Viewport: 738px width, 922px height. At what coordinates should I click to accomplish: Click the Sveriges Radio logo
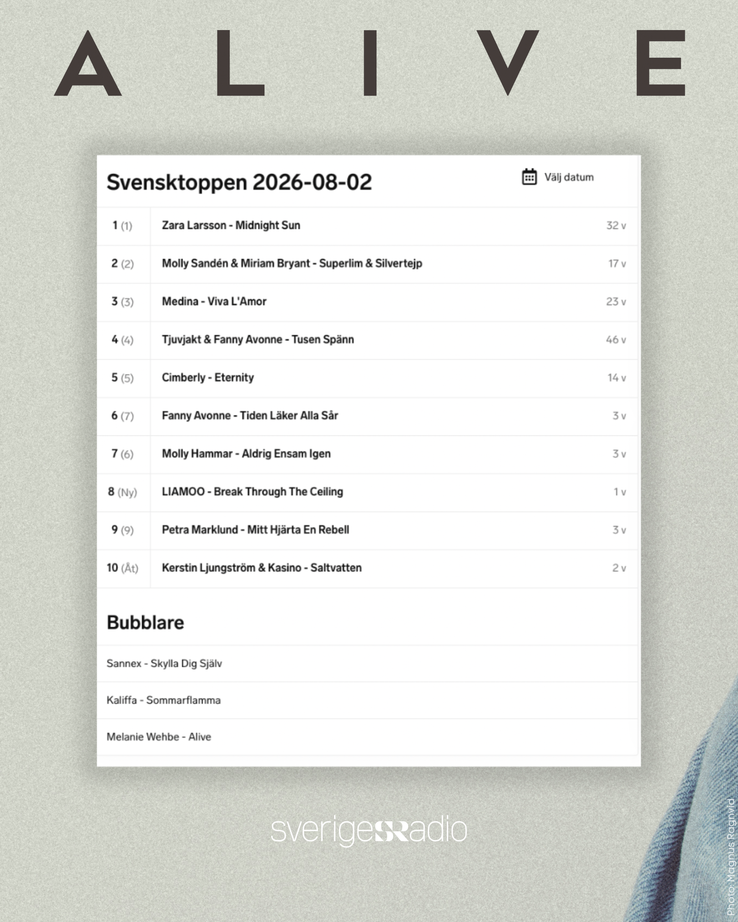click(x=369, y=831)
